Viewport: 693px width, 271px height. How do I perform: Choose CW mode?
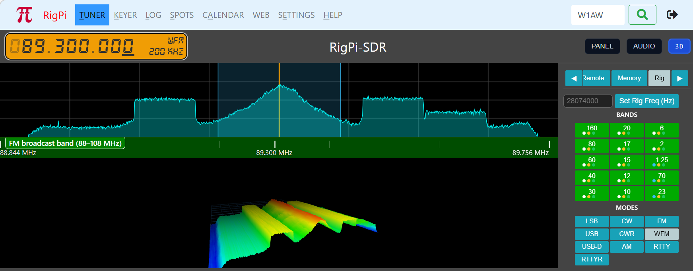pyautogui.click(x=627, y=221)
